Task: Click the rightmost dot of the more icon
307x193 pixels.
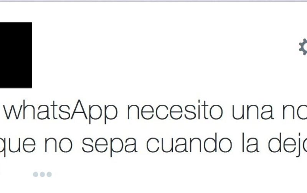Action: 49,174
